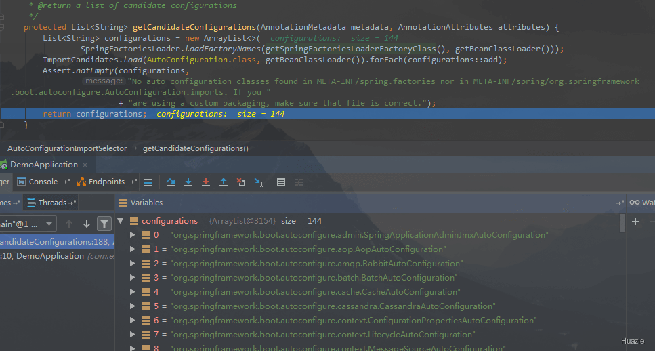Open the thread selector dropdown
This screenshot has width=655, height=351.
point(49,224)
